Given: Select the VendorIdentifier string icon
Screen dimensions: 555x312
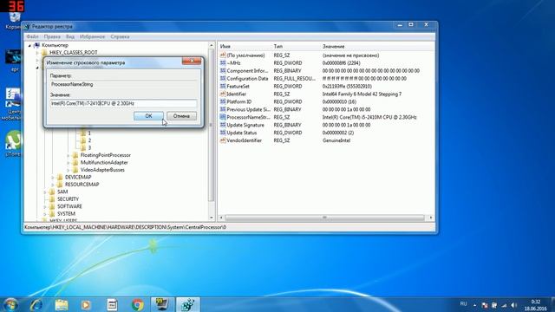Looking at the screenshot, I should click(223, 140).
